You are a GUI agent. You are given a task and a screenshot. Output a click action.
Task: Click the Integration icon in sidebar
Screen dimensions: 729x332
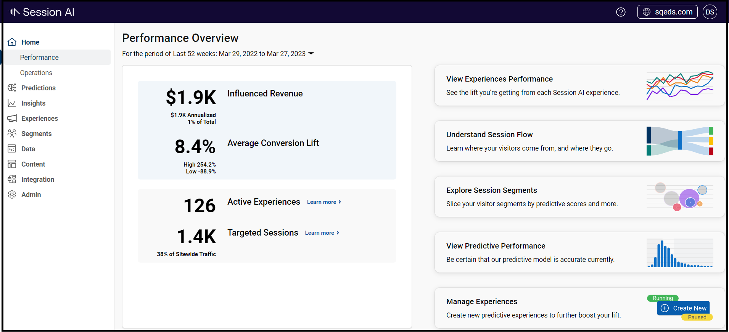pos(12,179)
